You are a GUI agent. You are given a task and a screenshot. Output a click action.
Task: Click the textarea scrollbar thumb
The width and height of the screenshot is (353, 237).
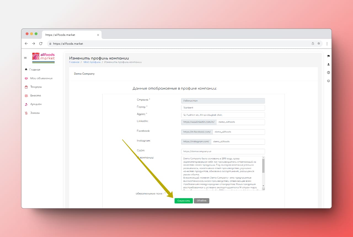(x=263, y=166)
